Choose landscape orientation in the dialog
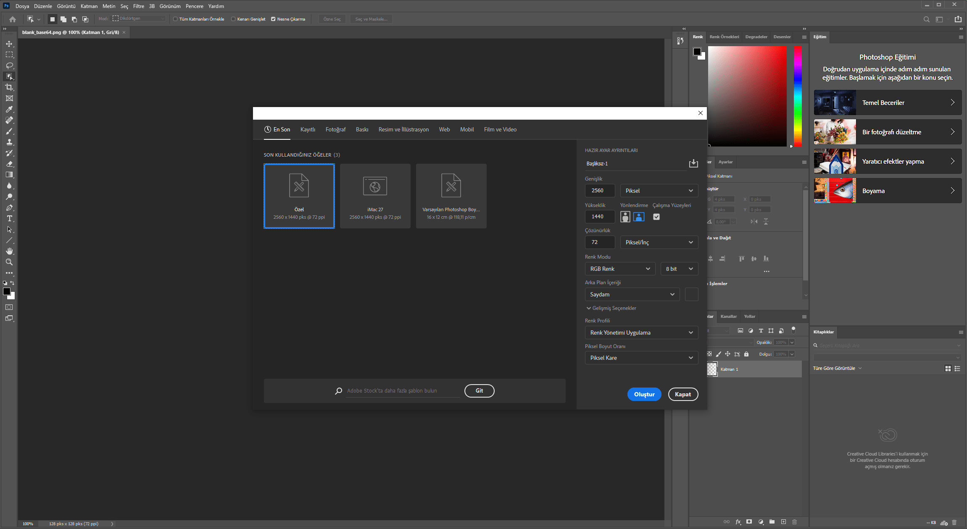967x529 pixels. [x=639, y=217]
